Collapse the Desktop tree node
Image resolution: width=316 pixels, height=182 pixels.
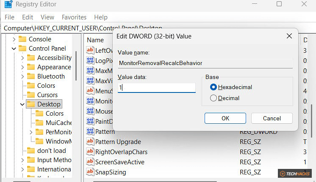tap(22, 104)
